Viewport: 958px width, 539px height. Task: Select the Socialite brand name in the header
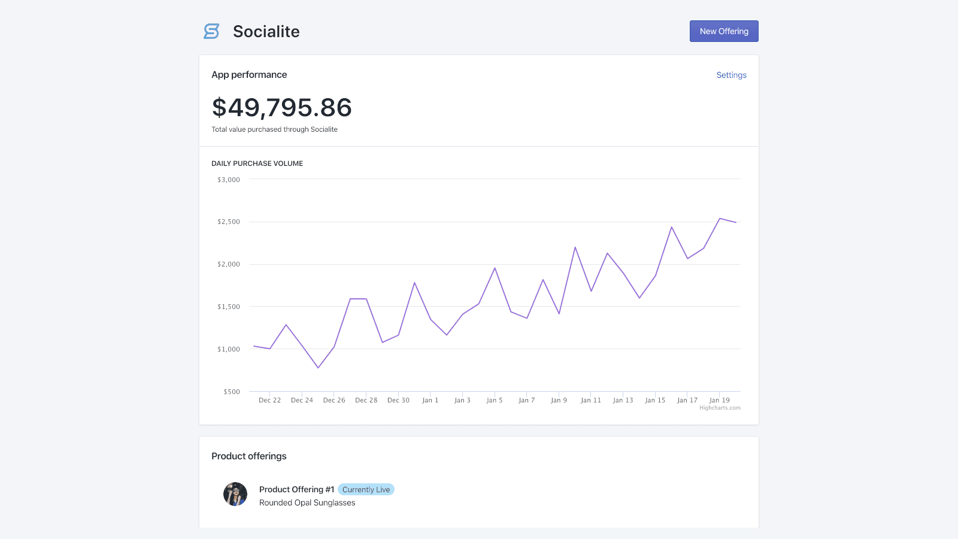click(x=266, y=31)
